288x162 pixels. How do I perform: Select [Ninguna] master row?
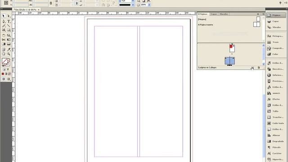pyautogui.click(x=229, y=19)
